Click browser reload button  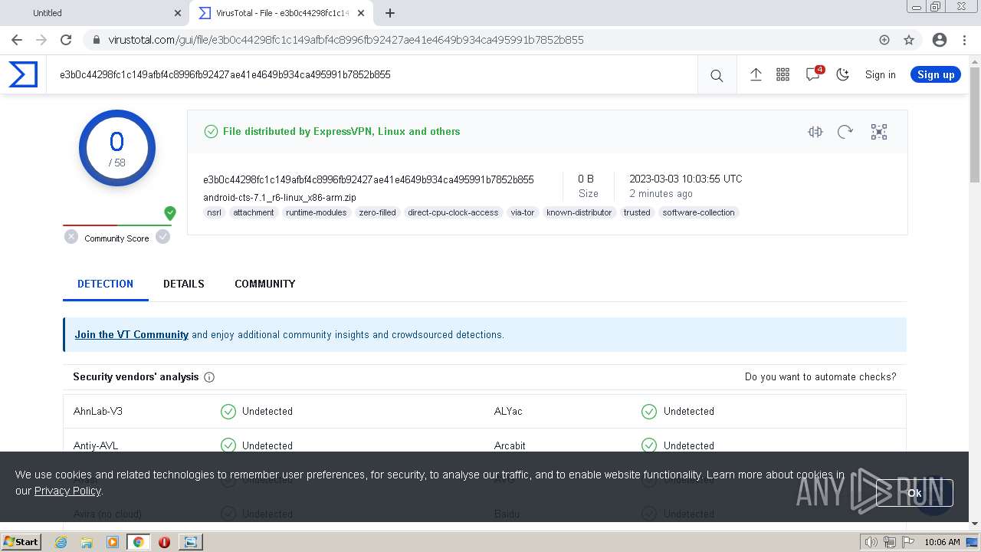[x=66, y=40]
